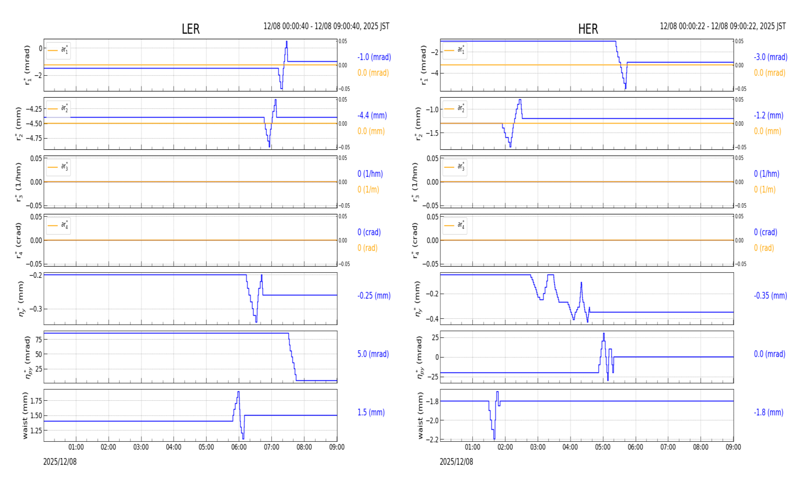
Task: Click orange 0.0 (mm) value in HER r2 row
Action: pyautogui.click(x=767, y=131)
